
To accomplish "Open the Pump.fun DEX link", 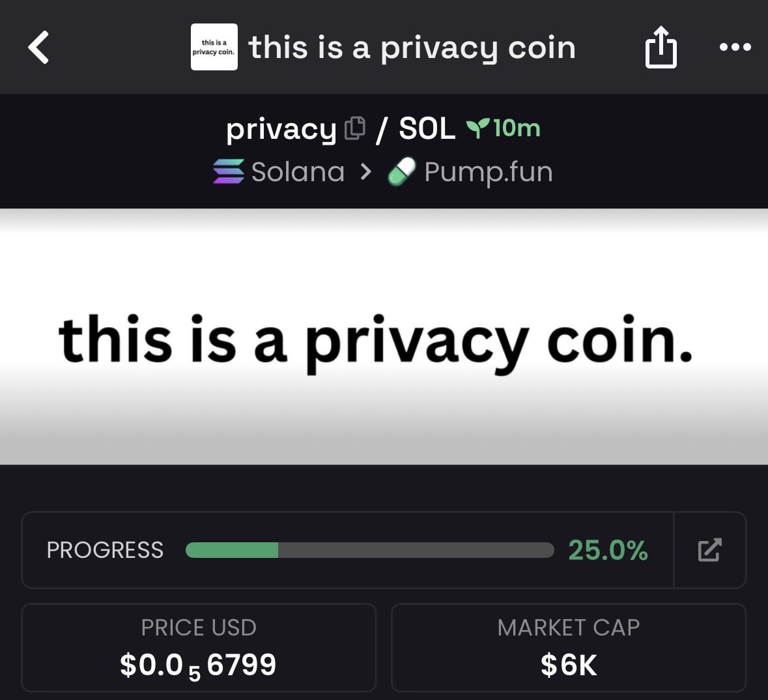I will click(x=488, y=172).
